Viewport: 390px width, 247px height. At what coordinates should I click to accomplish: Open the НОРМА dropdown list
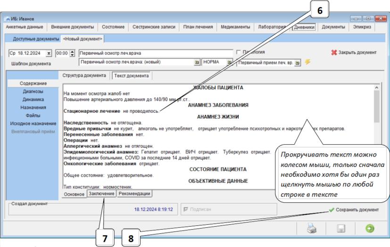229,62
